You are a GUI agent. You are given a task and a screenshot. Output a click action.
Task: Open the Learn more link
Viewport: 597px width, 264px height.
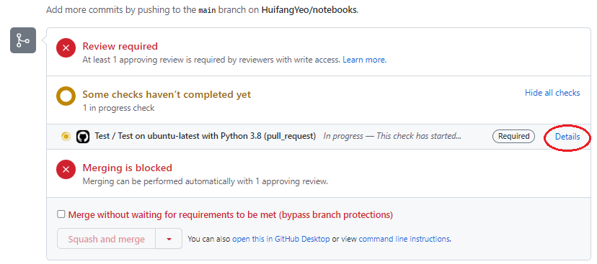pyautogui.click(x=364, y=60)
